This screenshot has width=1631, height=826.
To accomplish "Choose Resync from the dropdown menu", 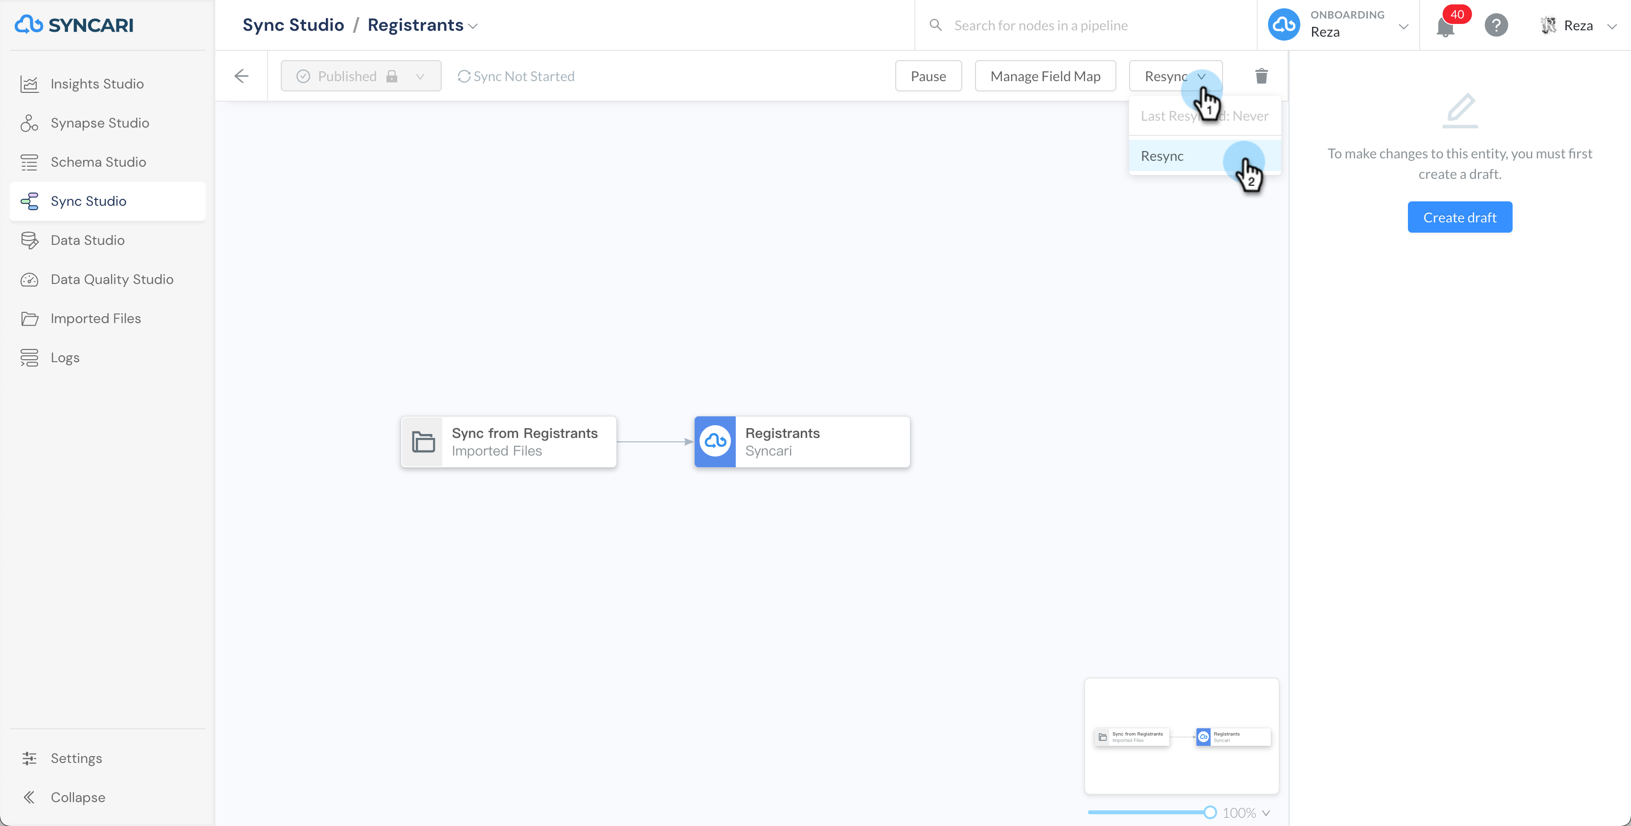I will click(x=1205, y=156).
